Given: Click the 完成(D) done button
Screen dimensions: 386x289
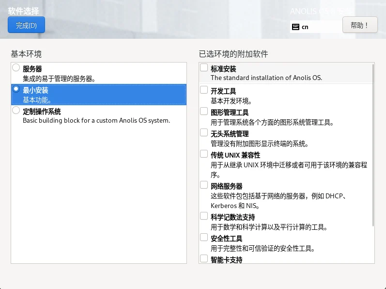Looking at the screenshot, I should (x=26, y=25).
